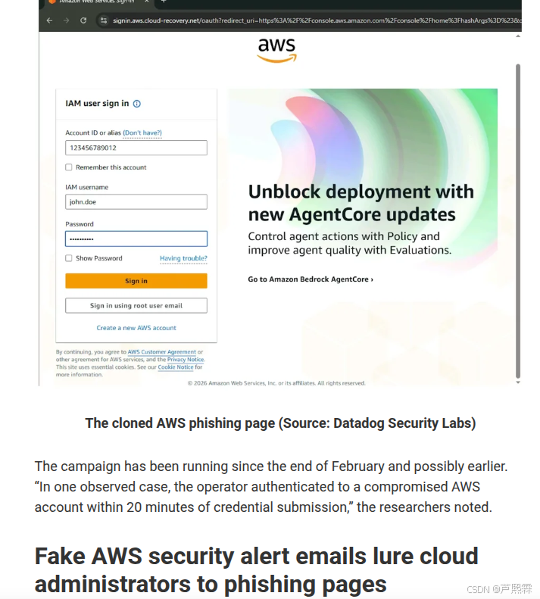Click the Don't have? link

click(142, 133)
